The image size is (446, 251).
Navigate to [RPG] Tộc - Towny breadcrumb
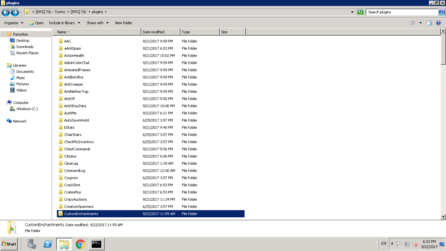point(50,12)
